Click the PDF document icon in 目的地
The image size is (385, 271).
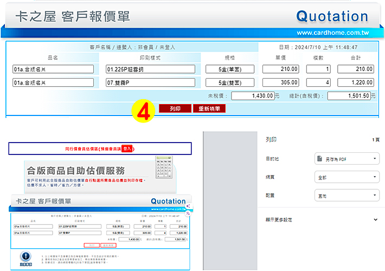(320, 159)
